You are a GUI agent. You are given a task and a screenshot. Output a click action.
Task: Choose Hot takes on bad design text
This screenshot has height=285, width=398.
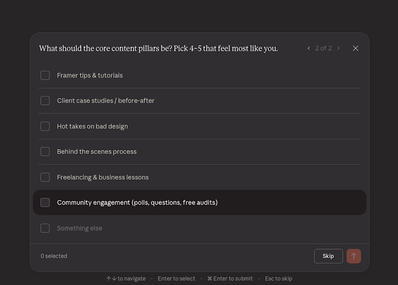point(92,126)
